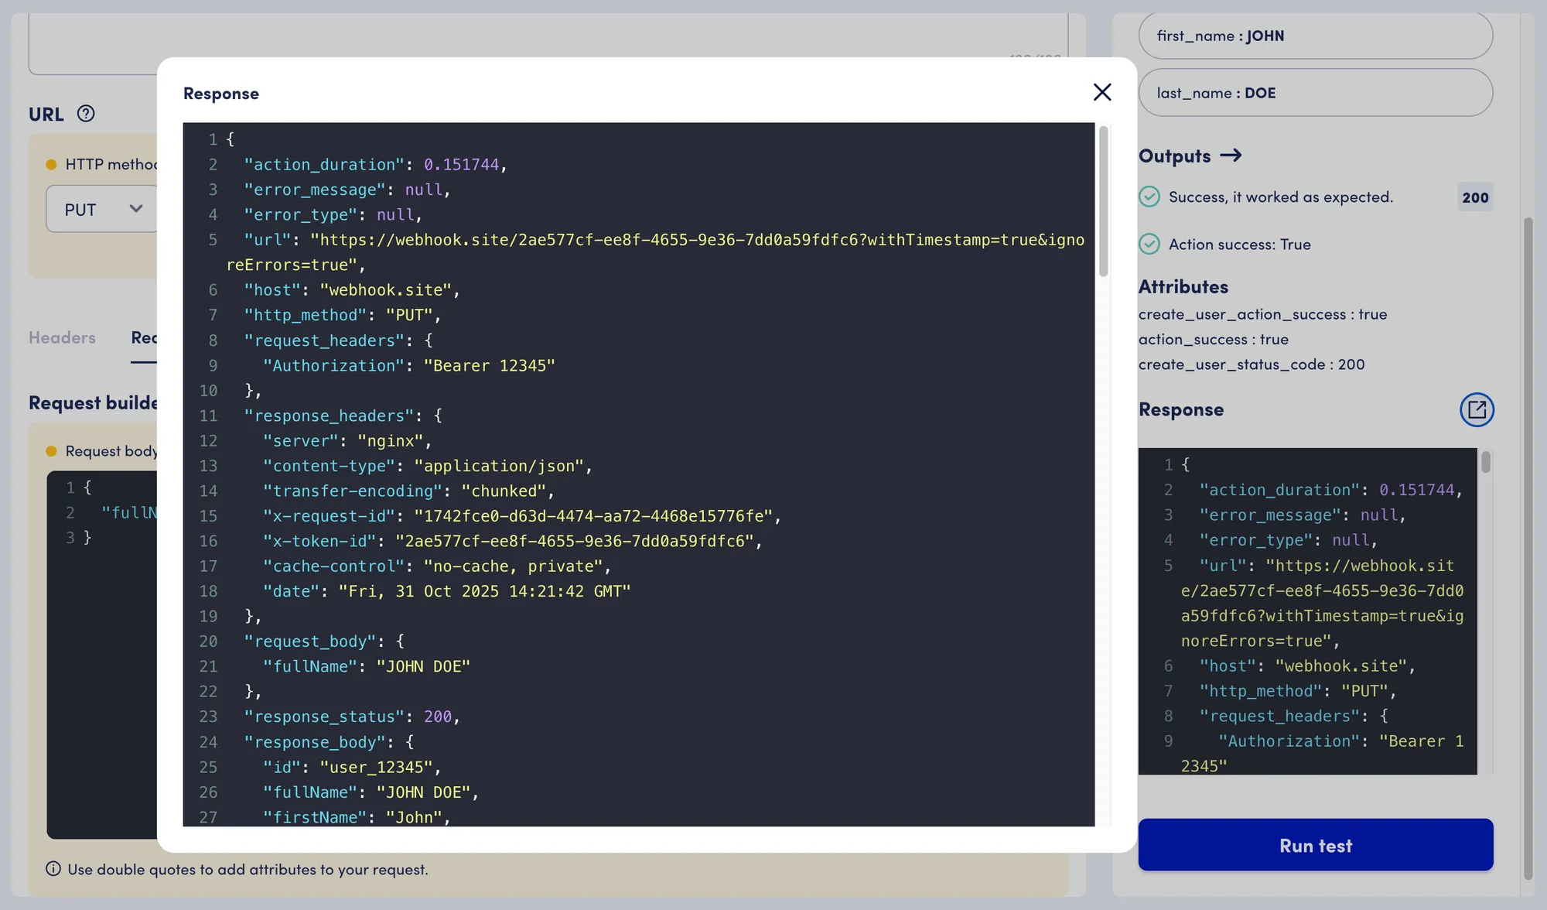Click the Request body code editor behind modal
The image size is (1547, 910).
(x=101, y=654)
